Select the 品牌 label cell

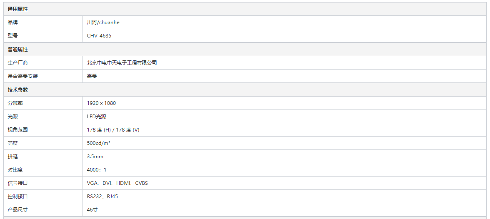tap(43, 22)
